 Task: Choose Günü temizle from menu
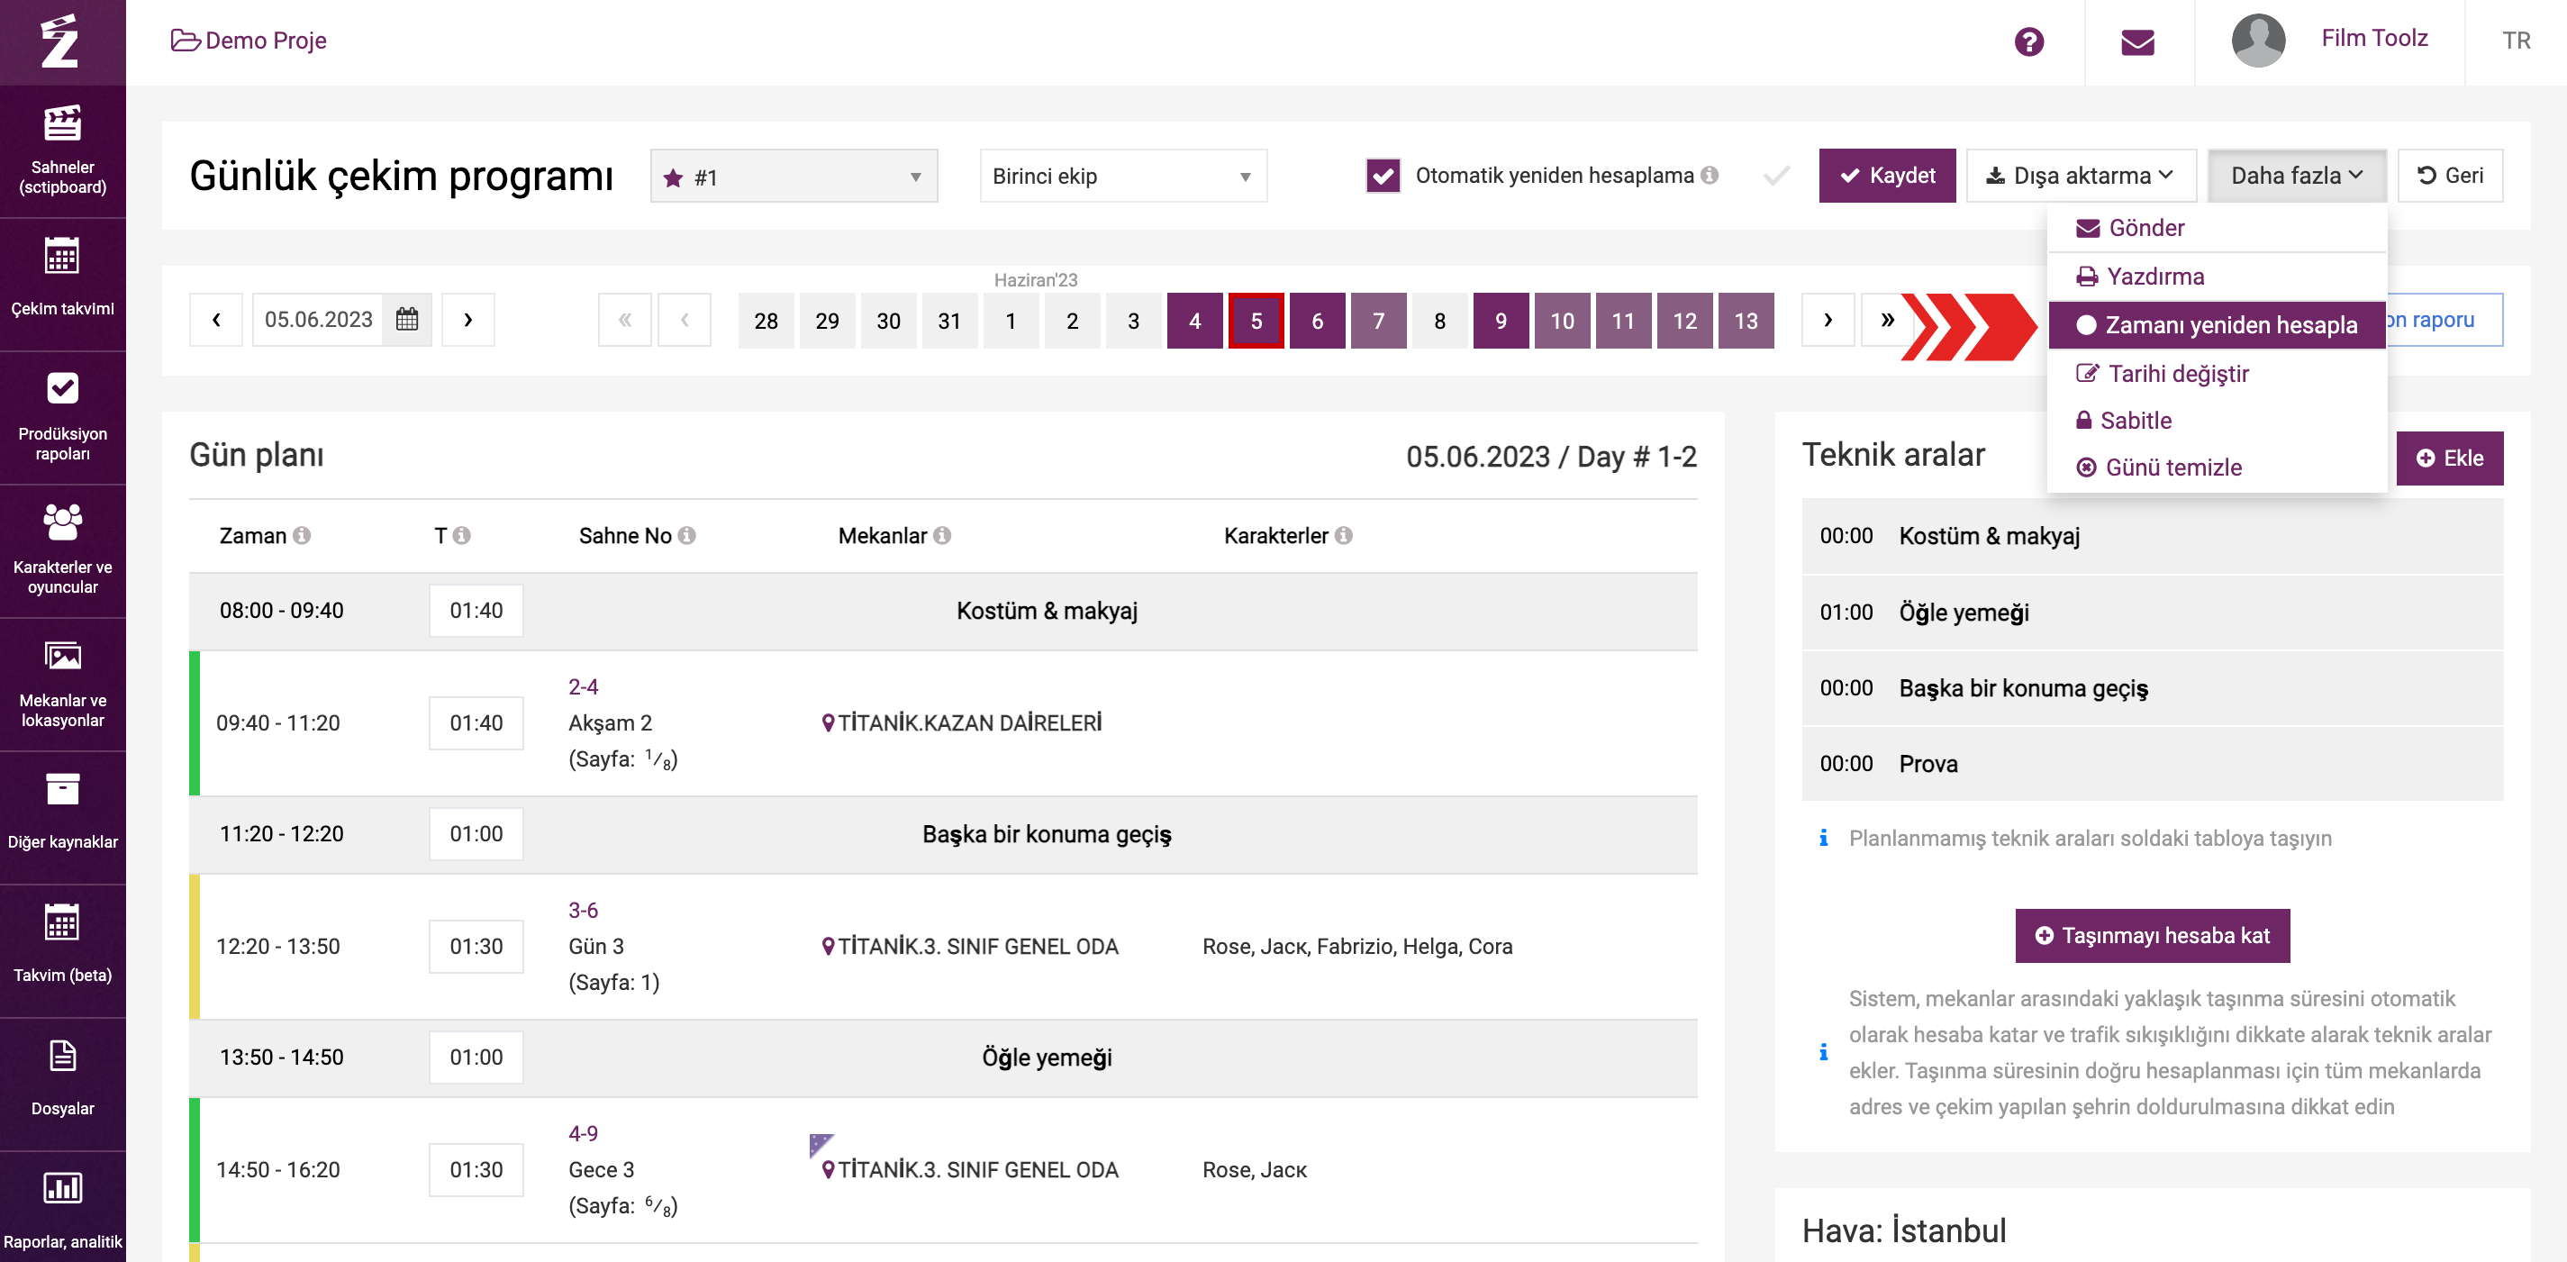click(2172, 467)
